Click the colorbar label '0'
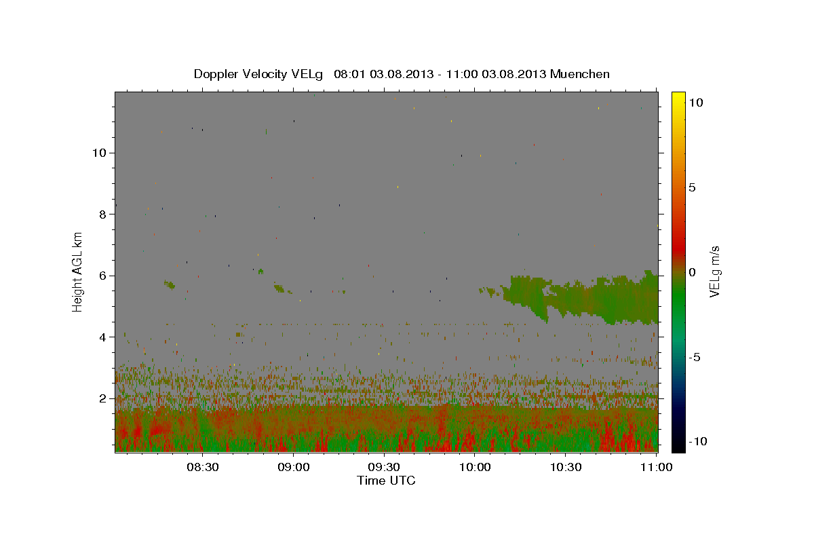Image resolution: width=814 pixels, height=543 pixels. pos(692,272)
